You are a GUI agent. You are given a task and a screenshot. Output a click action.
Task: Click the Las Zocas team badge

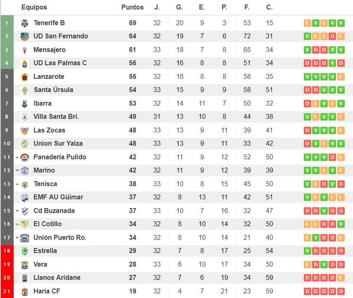(25, 130)
